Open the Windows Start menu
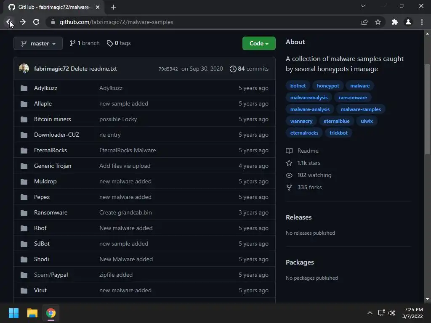Image resolution: width=431 pixels, height=323 pixels. coord(13,313)
